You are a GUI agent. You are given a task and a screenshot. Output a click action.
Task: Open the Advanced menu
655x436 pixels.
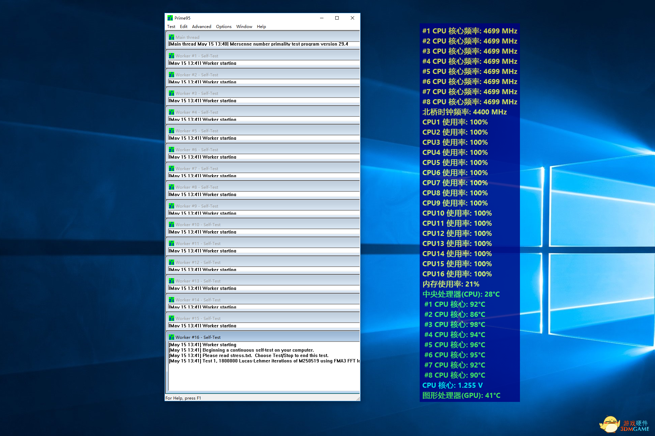202,27
